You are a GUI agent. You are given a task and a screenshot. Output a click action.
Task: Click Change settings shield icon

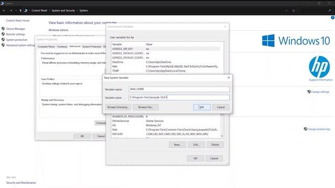click(309, 92)
